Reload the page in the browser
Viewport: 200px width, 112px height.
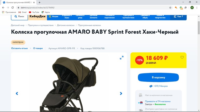point(12,8)
